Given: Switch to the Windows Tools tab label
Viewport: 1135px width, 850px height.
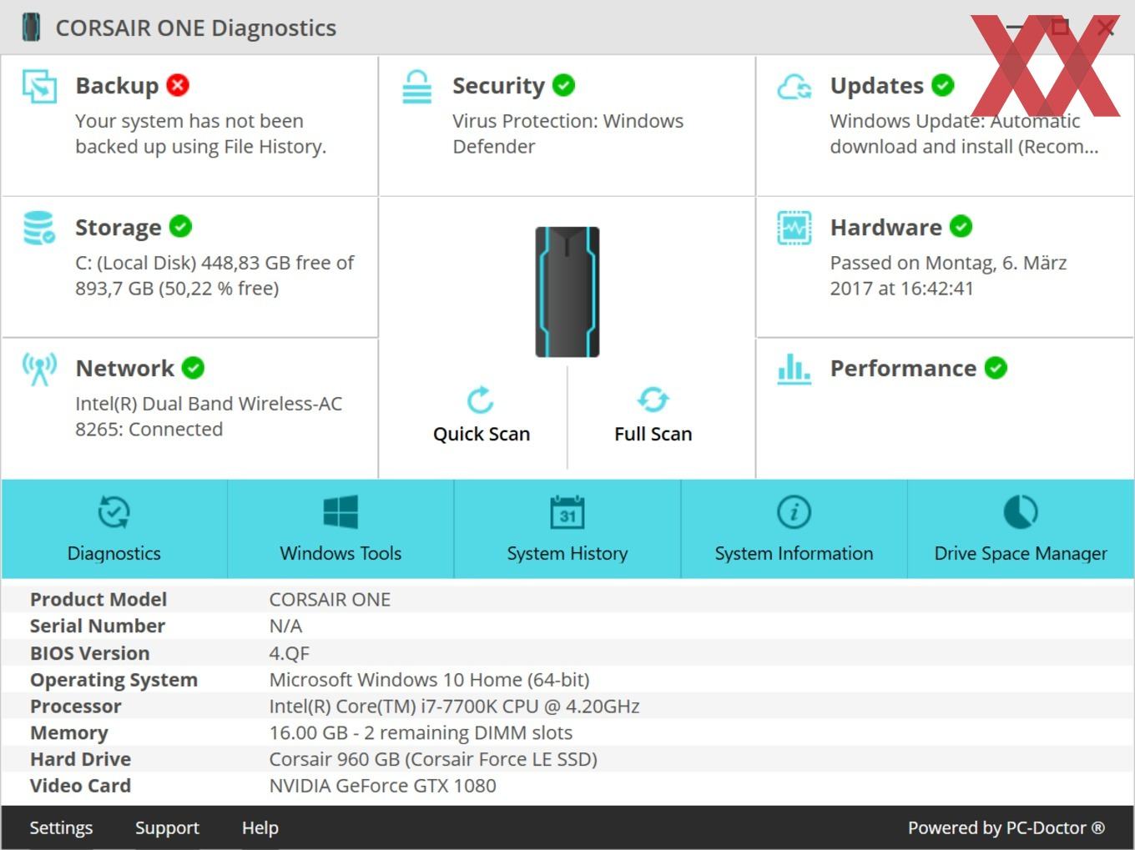Looking at the screenshot, I should 340,553.
